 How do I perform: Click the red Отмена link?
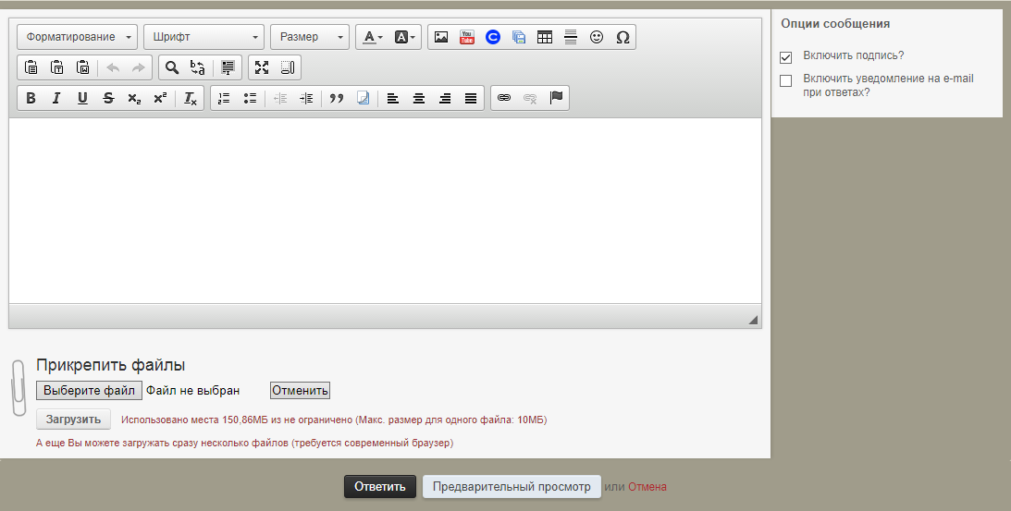click(x=647, y=487)
